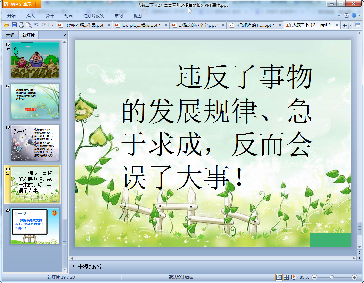Click the horizontal scroll left arrow
The image size is (364, 283).
(72, 258)
